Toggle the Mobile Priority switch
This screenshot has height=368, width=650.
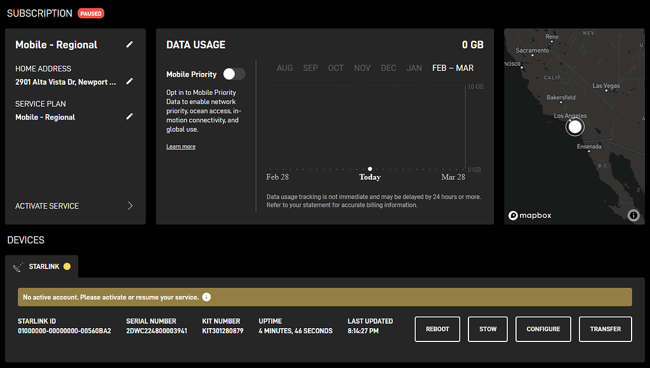(x=234, y=74)
